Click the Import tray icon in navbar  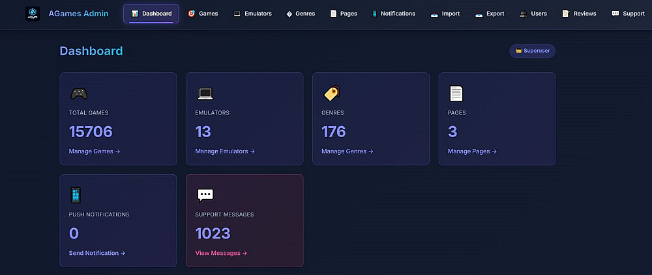point(434,14)
